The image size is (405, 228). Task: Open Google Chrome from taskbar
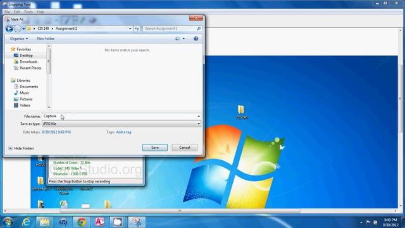[x=82, y=222]
